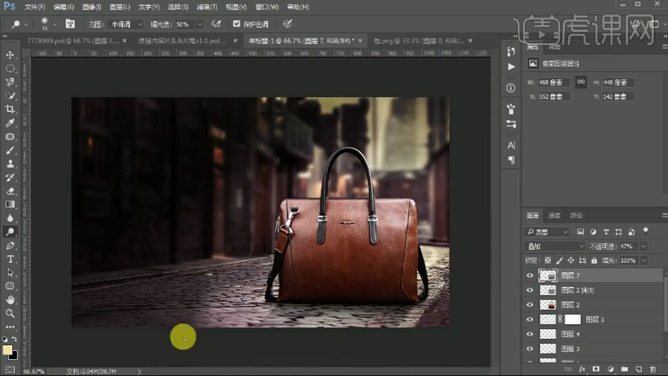Select the Zoom tool in toolbox
Viewport: 668px width, 376px height.
pos(10,313)
